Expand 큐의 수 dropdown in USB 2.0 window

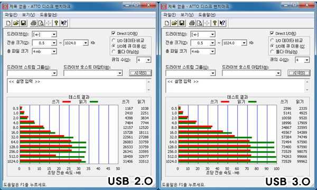tap(148, 60)
